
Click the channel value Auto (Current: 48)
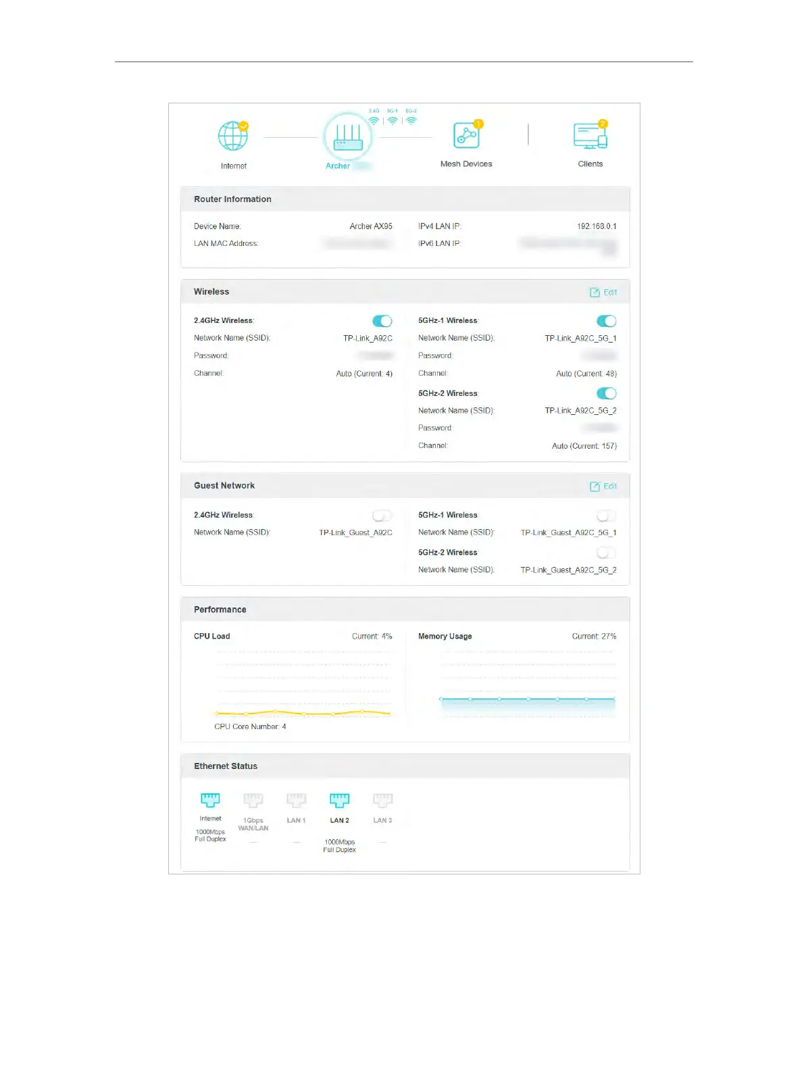point(586,374)
